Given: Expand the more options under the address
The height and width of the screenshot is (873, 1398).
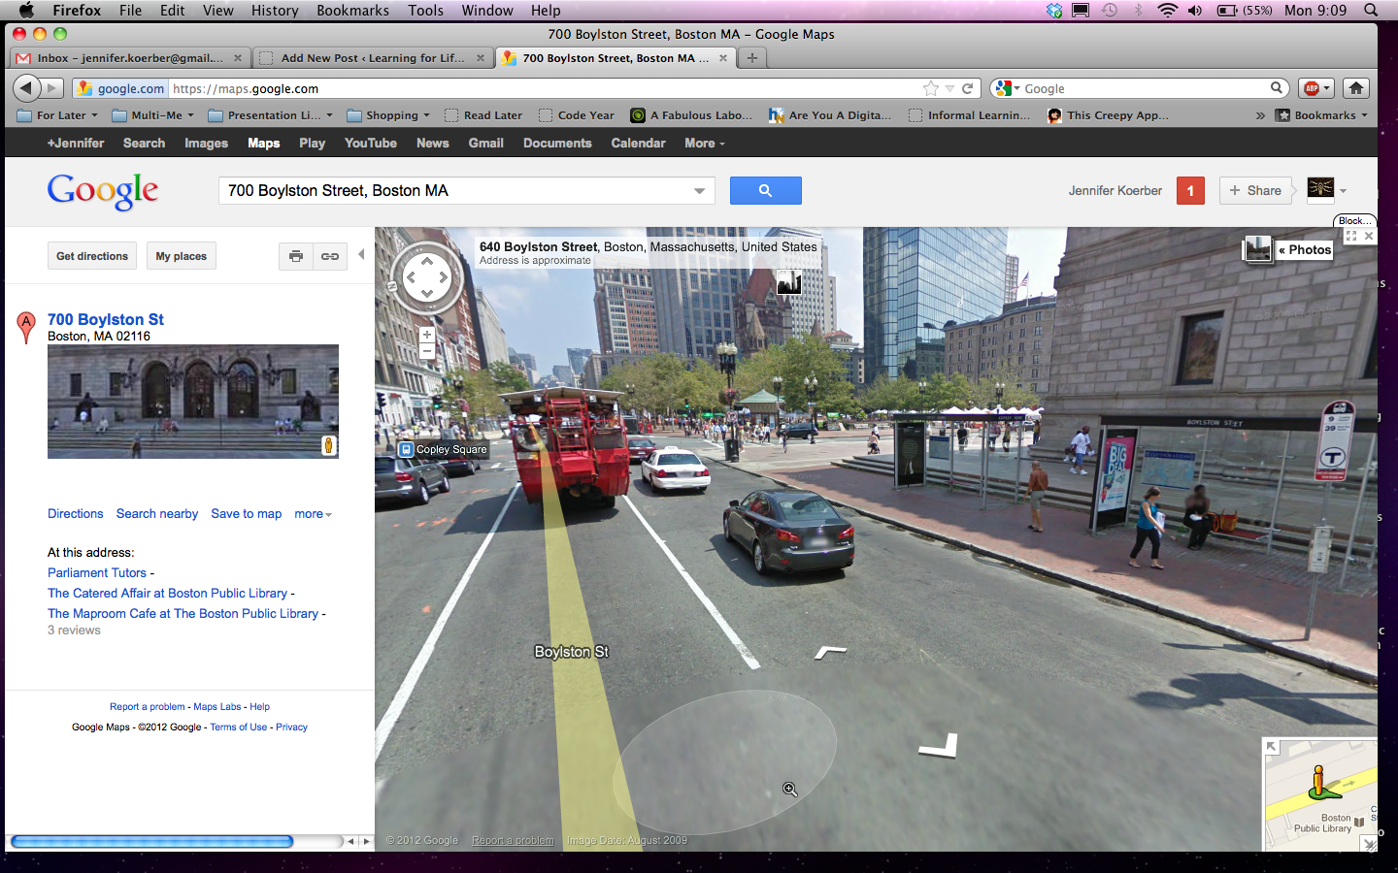Looking at the screenshot, I should pos(313,514).
